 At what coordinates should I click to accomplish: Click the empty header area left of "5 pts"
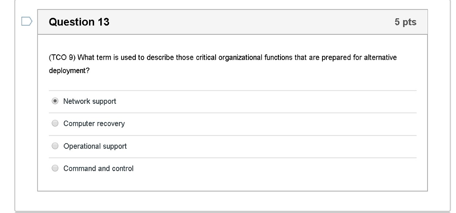[x=249, y=22]
